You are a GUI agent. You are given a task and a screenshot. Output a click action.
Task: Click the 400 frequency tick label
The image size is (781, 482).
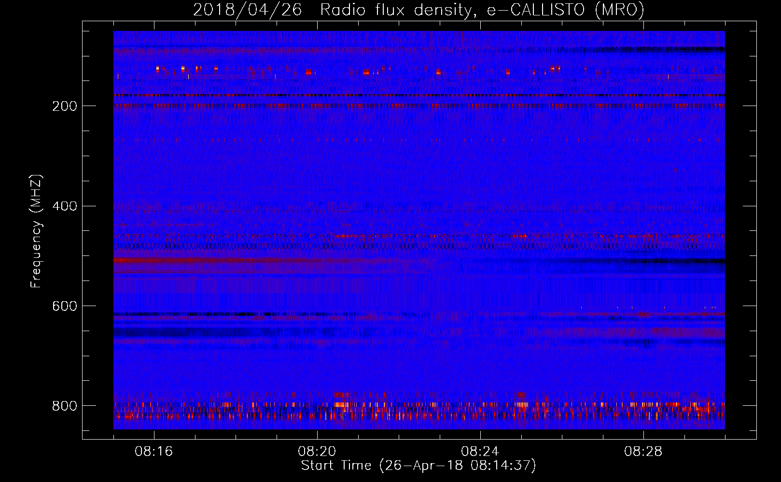pyautogui.click(x=64, y=206)
